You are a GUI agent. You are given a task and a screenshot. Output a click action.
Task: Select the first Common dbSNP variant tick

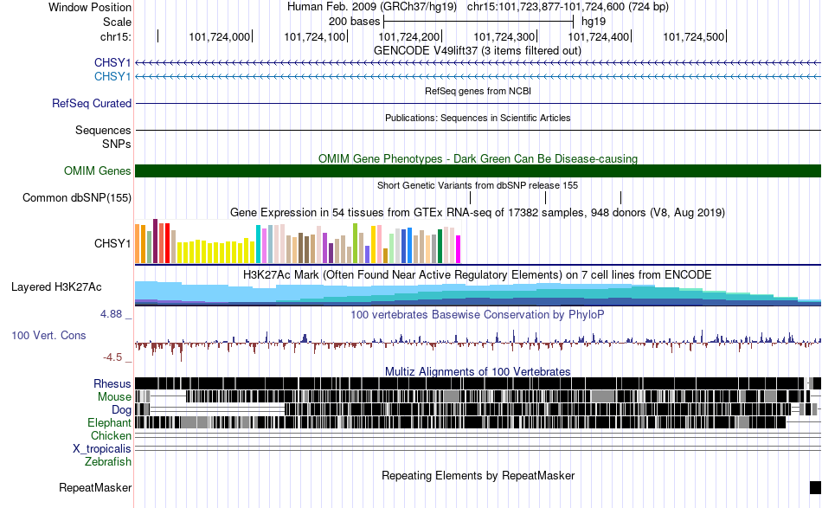coord(470,197)
